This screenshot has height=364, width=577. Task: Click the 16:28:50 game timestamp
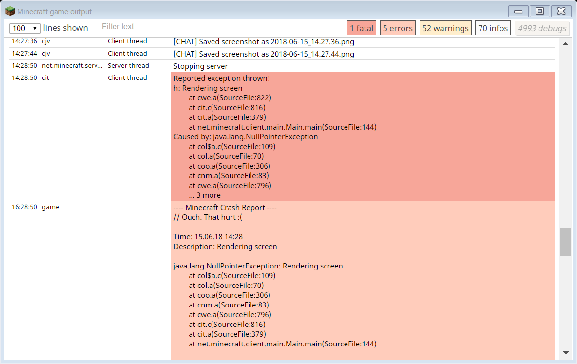24,207
